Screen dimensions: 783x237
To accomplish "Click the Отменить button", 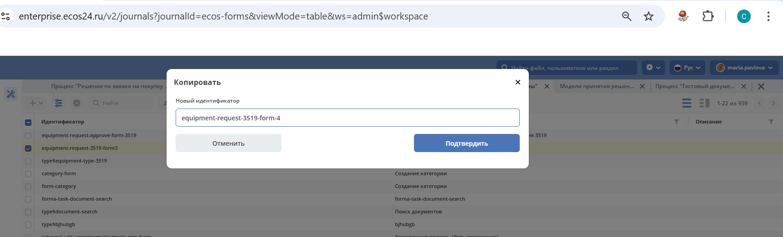I will click(x=228, y=143).
